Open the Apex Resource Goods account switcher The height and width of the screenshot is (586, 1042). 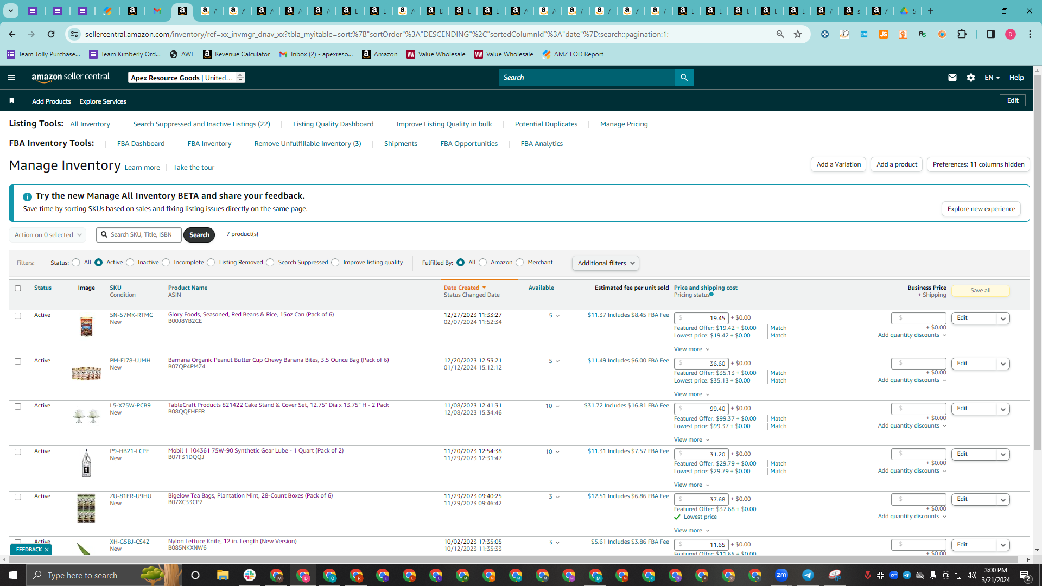[x=187, y=78]
